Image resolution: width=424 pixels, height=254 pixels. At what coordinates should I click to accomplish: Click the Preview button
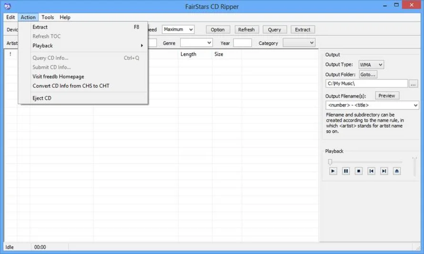[x=387, y=96]
